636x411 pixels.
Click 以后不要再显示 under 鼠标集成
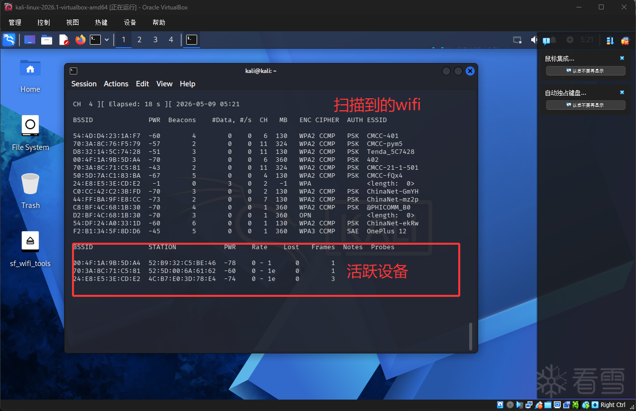click(x=585, y=71)
